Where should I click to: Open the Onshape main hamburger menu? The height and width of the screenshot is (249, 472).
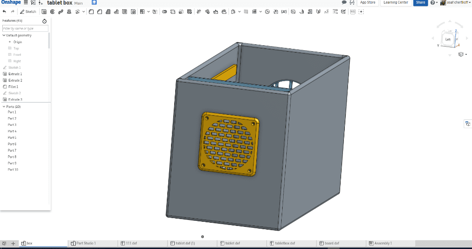[26, 2]
